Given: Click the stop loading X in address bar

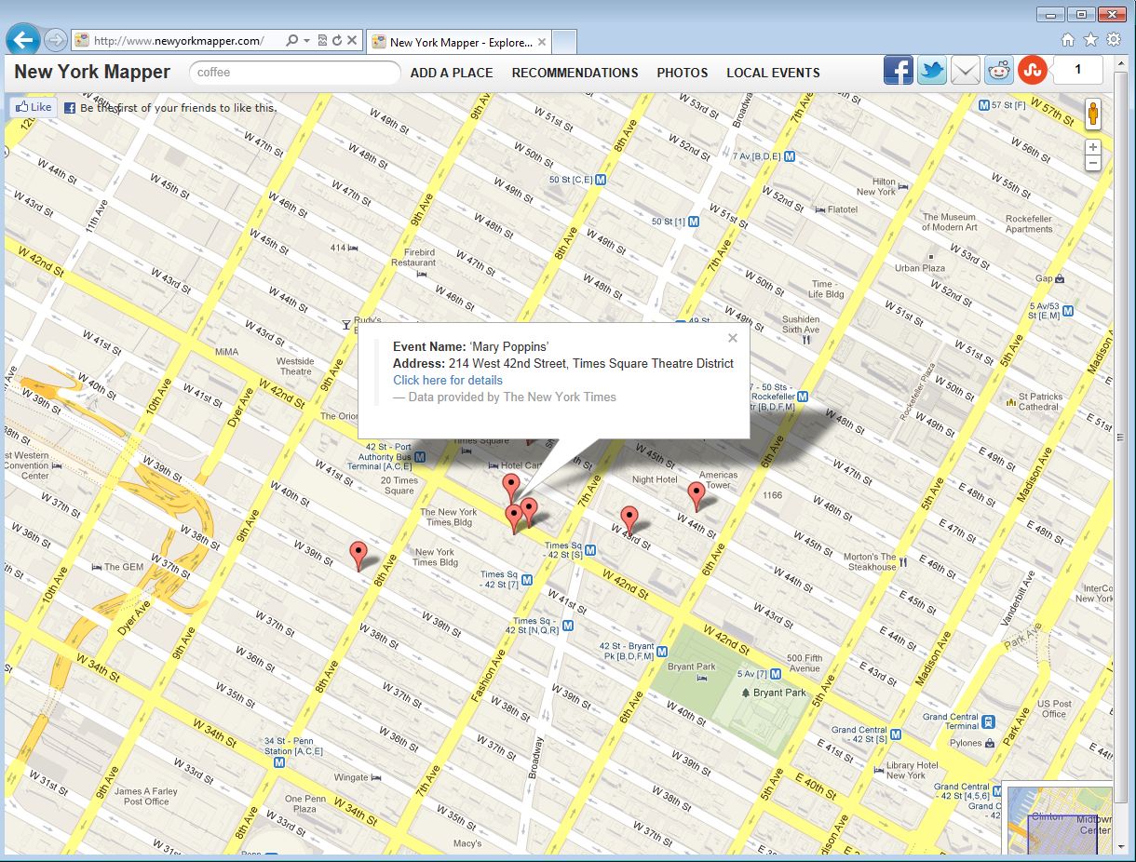Looking at the screenshot, I should coord(352,41).
